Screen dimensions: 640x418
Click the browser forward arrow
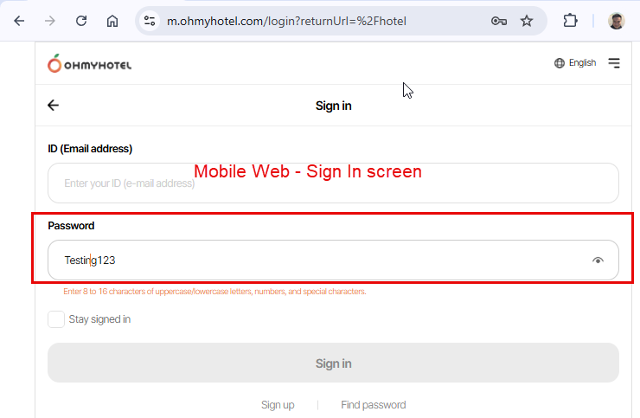coord(50,21)
